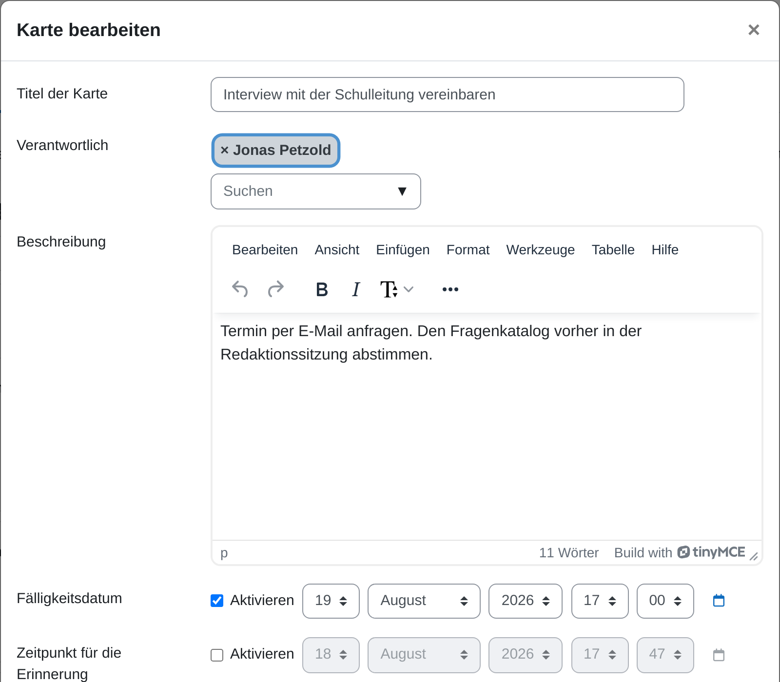Click into the description text area
This screenshot has height=682, width=780.
[x=487, y=427]
